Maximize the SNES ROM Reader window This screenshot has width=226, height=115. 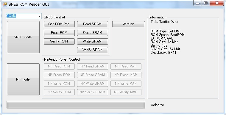point(206,3)
